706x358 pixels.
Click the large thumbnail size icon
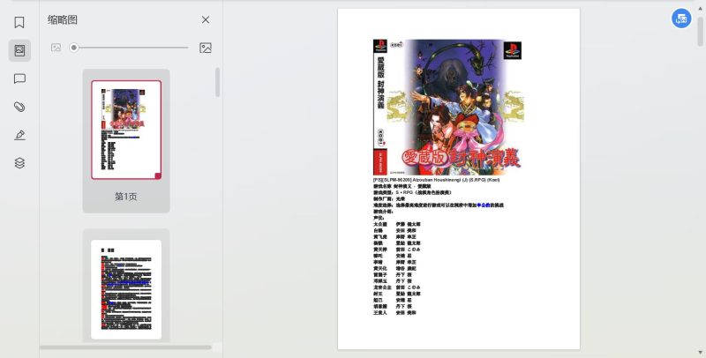click(206, 48)
